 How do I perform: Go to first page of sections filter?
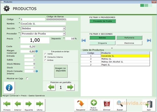pyautogui.click(x=84, y=40)
